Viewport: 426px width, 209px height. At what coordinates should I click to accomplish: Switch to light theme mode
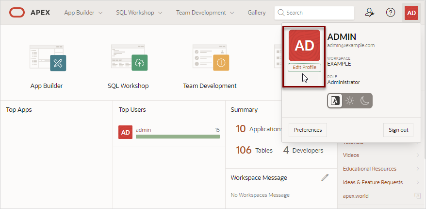(x=350, y=101)
